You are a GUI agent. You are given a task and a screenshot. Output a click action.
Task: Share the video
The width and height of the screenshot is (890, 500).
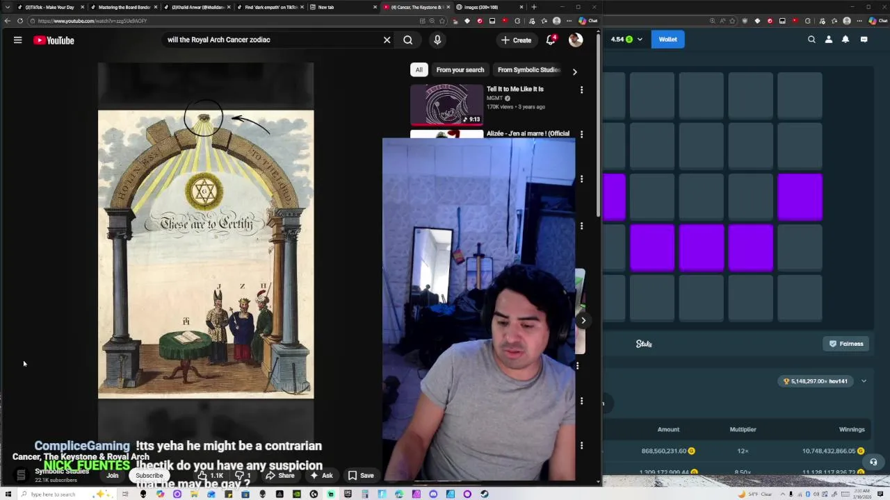[280, 476]
